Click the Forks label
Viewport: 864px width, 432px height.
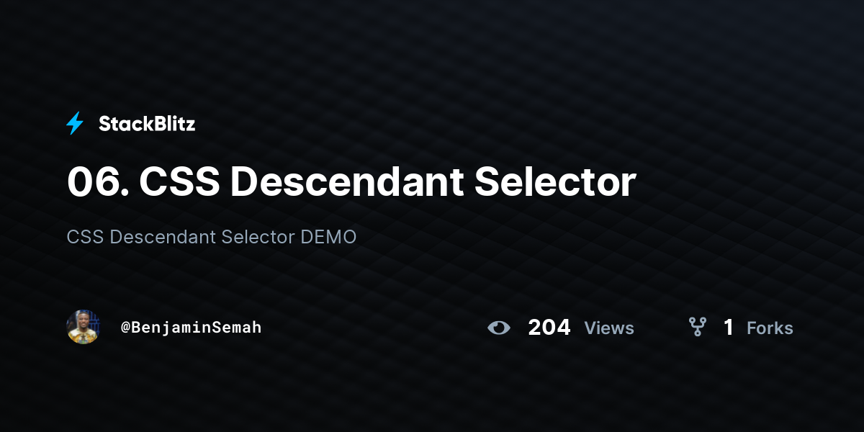pos(770,328)
